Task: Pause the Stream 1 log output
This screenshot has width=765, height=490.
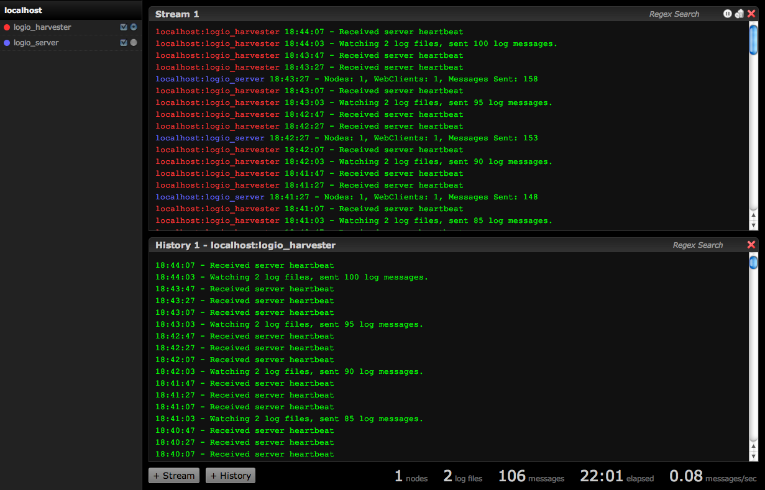Action: point(727,14)
